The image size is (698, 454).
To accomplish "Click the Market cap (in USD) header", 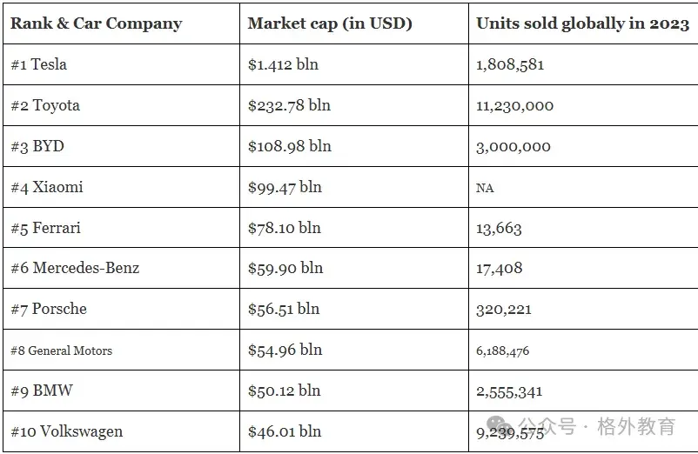I will click(x=330, y=23).
